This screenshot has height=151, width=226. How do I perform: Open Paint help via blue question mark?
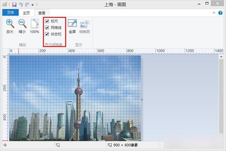pyautogui.click(x=220, y=13)
